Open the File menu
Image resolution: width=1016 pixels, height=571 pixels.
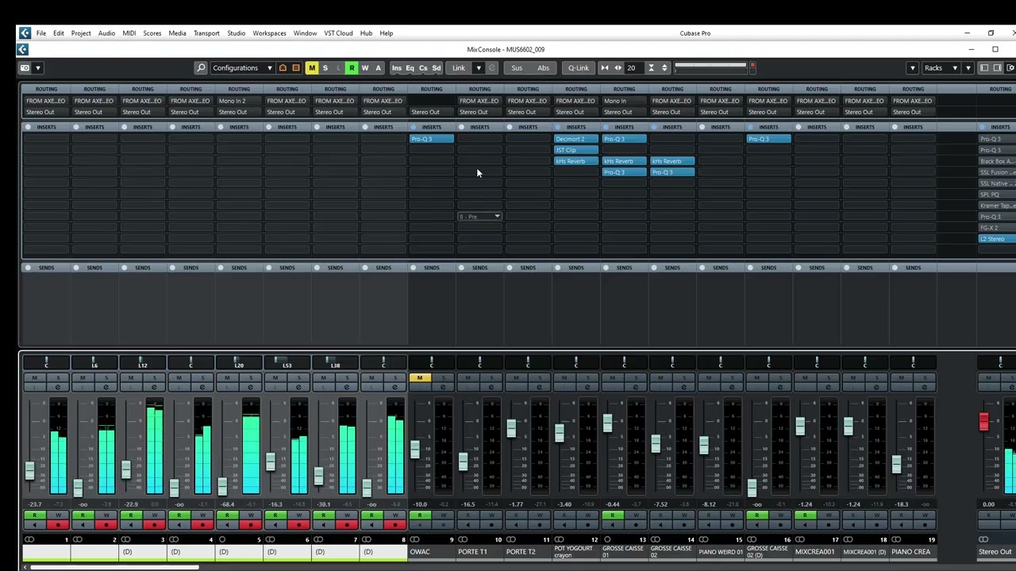[40, 33]
